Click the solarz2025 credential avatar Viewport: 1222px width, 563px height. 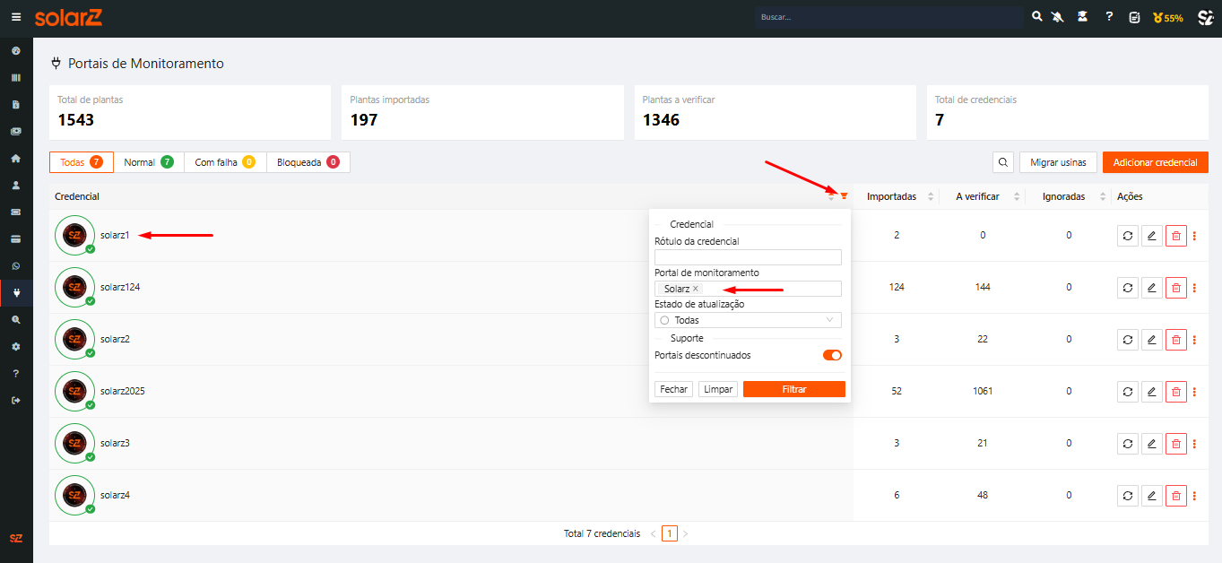coord(75,392)
